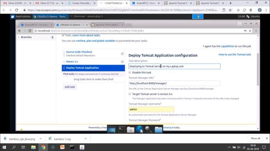
Task: Open outer Chrome profile avatar
Action: click(x=260, y=10)
